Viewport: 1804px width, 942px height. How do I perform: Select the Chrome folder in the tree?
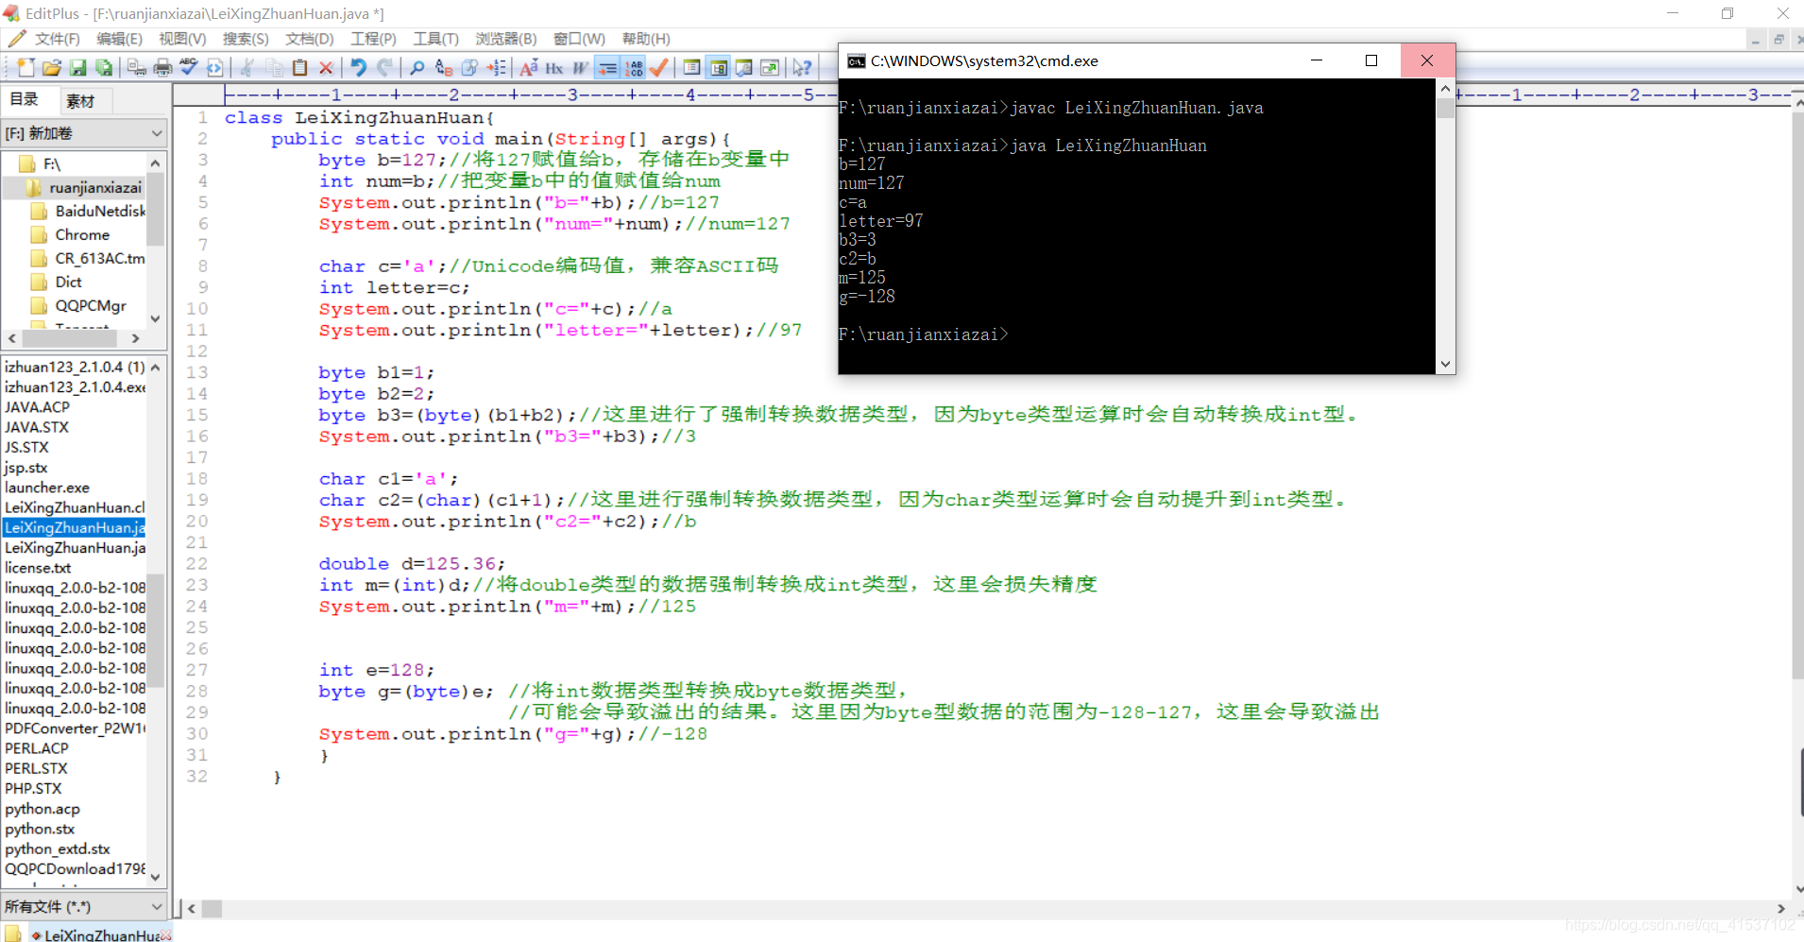pyautogui.click(x=82, y=234)
